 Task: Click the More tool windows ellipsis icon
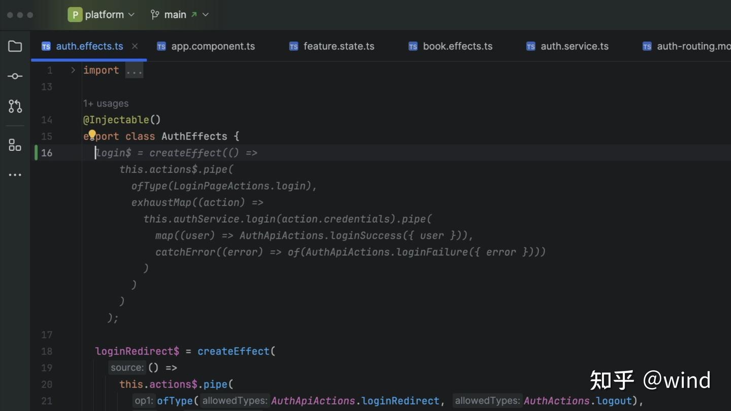pos(15,175)
